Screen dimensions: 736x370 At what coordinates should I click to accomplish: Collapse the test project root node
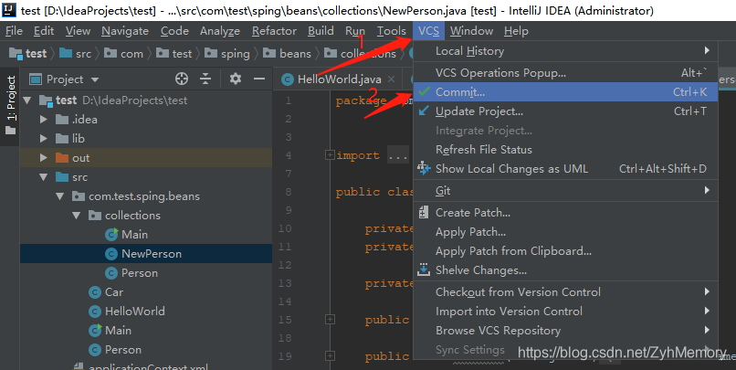(27, 100)
